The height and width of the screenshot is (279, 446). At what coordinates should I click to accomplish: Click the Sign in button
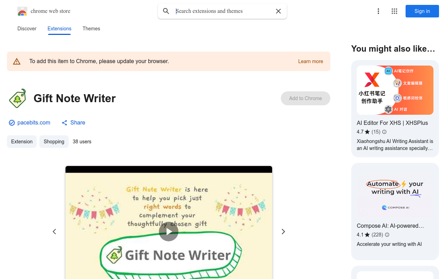coord(422,11)
